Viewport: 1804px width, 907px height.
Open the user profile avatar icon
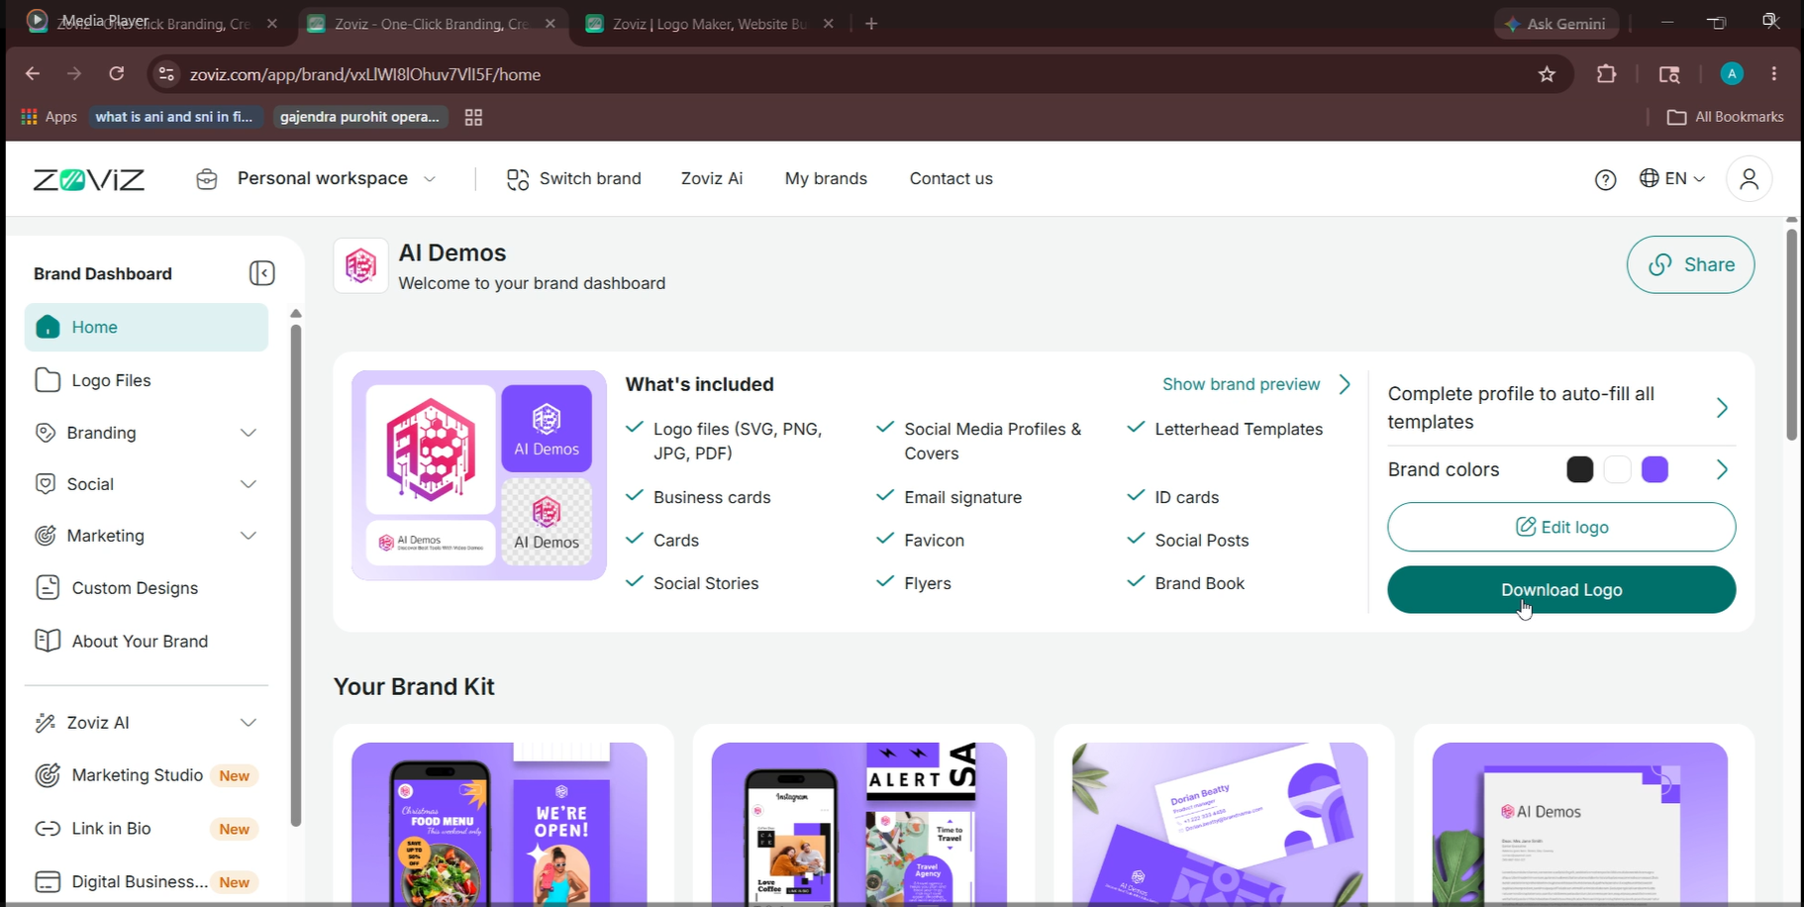1749,179
